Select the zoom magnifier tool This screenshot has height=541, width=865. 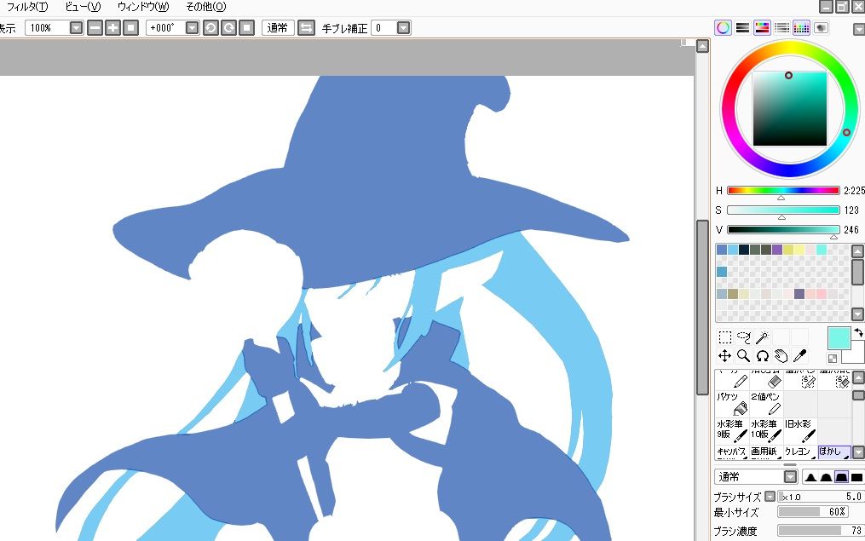(x=744, y=356)
